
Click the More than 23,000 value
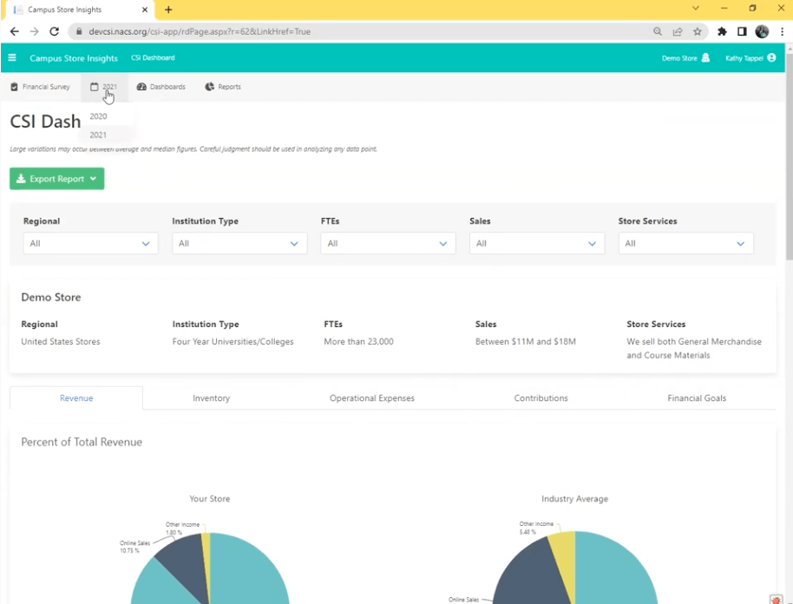click(358, 341)
